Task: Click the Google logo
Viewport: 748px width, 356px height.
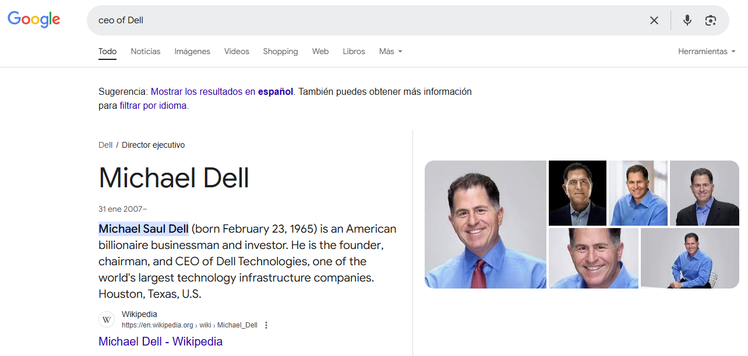Action: pyautogui.click(x=34, y=19)
